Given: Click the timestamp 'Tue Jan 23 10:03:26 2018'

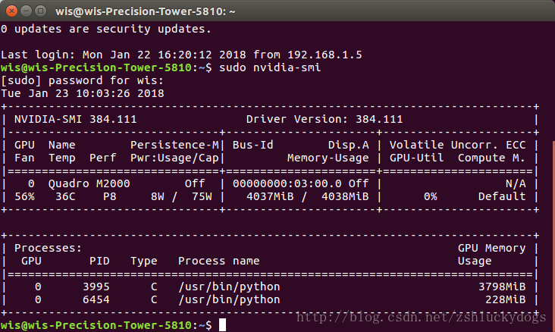Looking at the screenshot, I should [83, 93].
